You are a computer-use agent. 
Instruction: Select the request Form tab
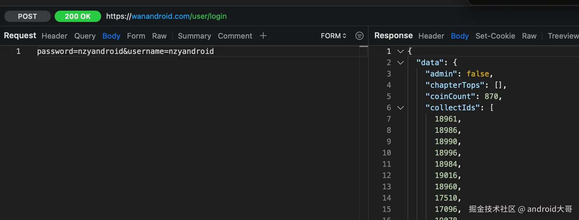click(136, 36)
